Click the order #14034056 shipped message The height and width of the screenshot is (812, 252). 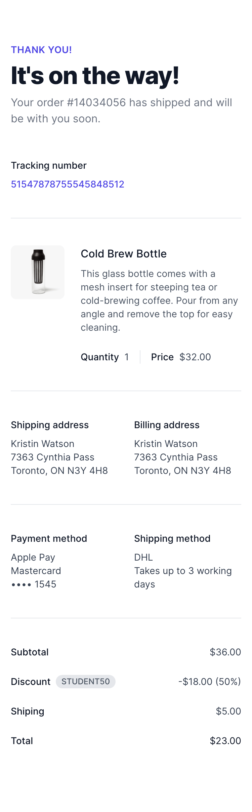121,111
